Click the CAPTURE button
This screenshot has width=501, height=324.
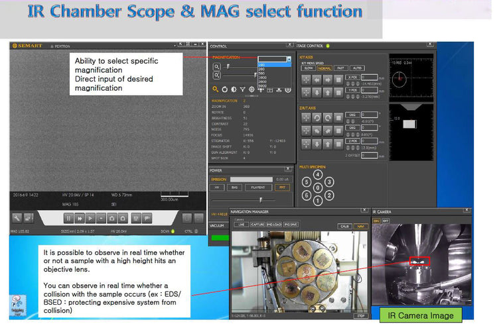pos(257,225)
